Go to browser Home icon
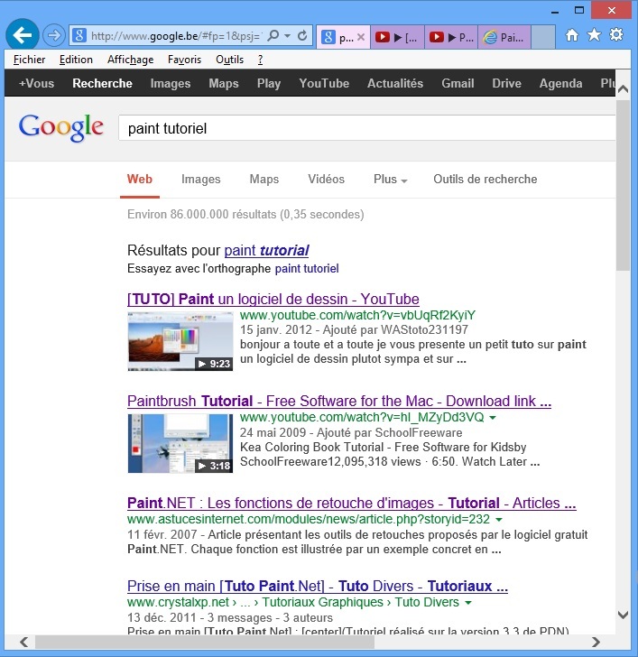638x657 pixels. [x=572, y=35]
